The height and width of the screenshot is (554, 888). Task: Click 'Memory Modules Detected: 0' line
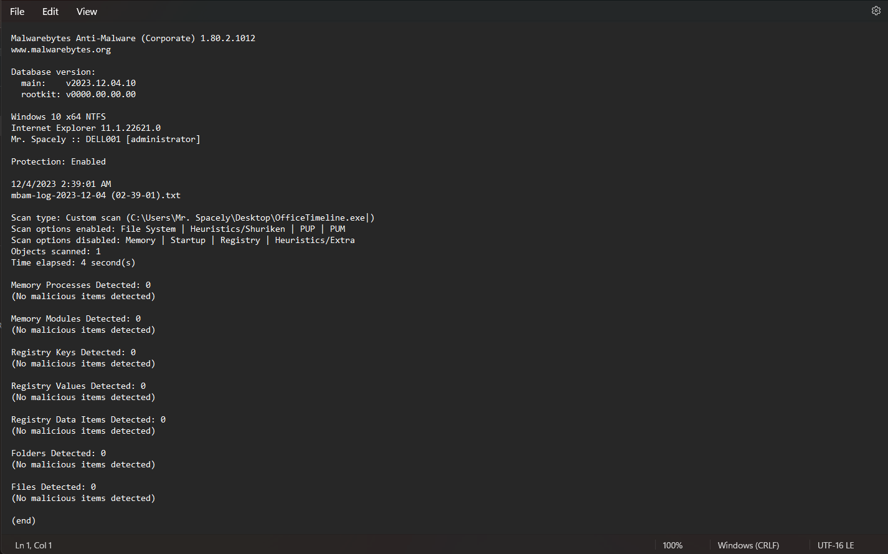[76, 319]
